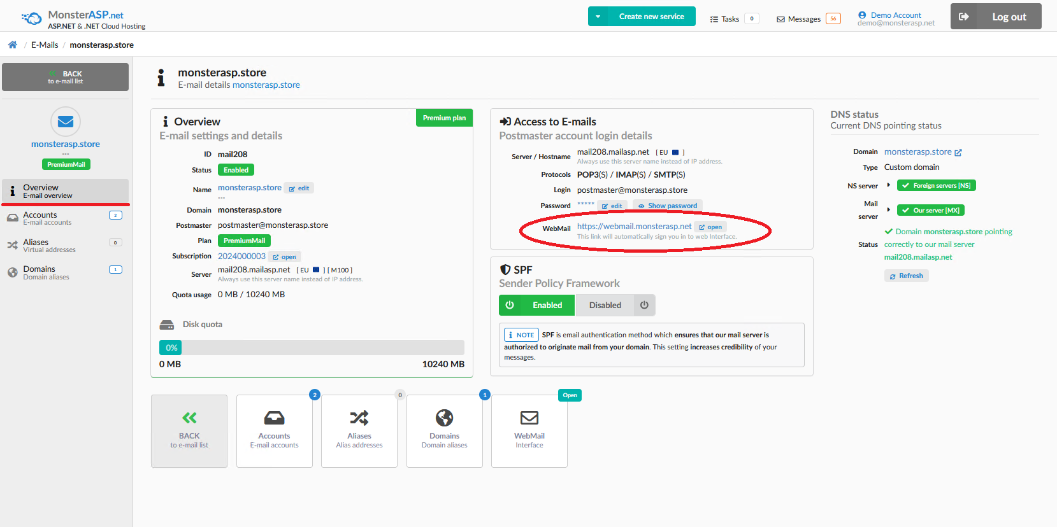1057x527 pixels.
Task: Click BACK to e-mail list sidebar button
Action: 65,77
